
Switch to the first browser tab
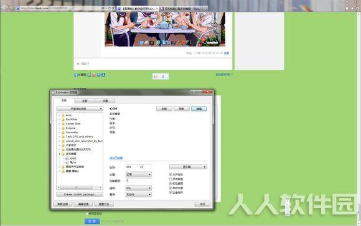(x=138, y=9)
